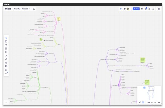Click the upload tool icon
Screen dimensions: 165x108
(6, 70)
